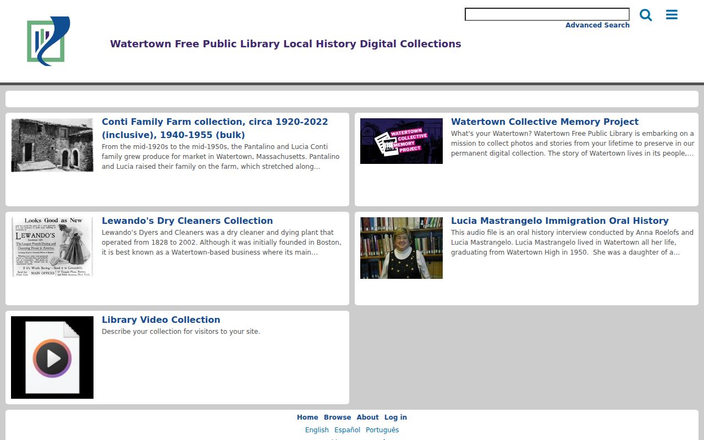The width and height of the screenshot is (704, 440).
Task: Open the Advanced Search link
Action: [597, 25]
